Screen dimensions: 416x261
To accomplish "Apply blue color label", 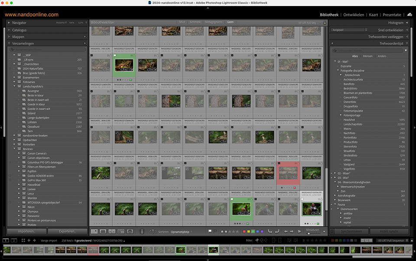I will point(257,232).
